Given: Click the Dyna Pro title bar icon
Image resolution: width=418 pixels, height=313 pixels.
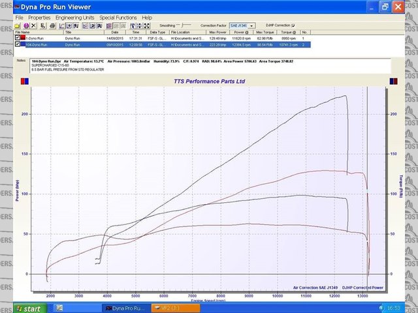Looking at the screenshot, I should pos(6,7).
